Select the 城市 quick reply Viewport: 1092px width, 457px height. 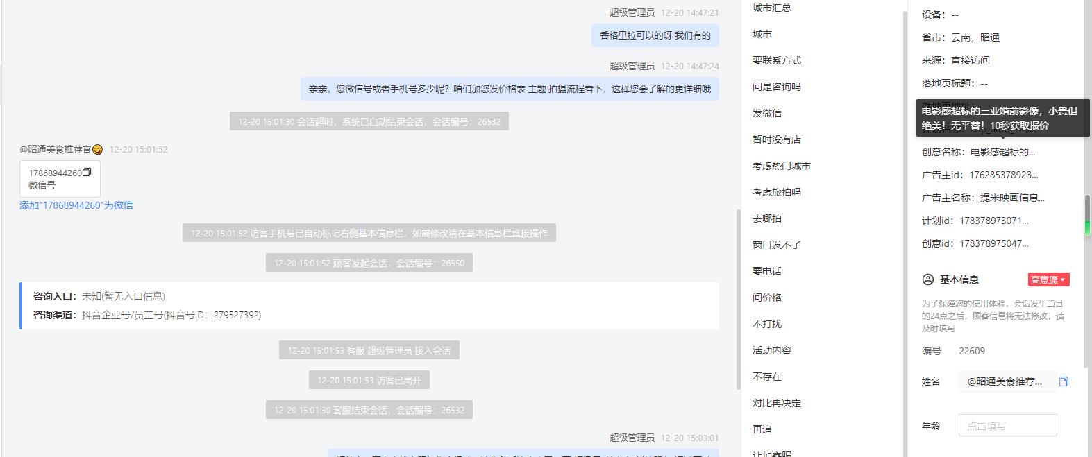click(762, 34)
